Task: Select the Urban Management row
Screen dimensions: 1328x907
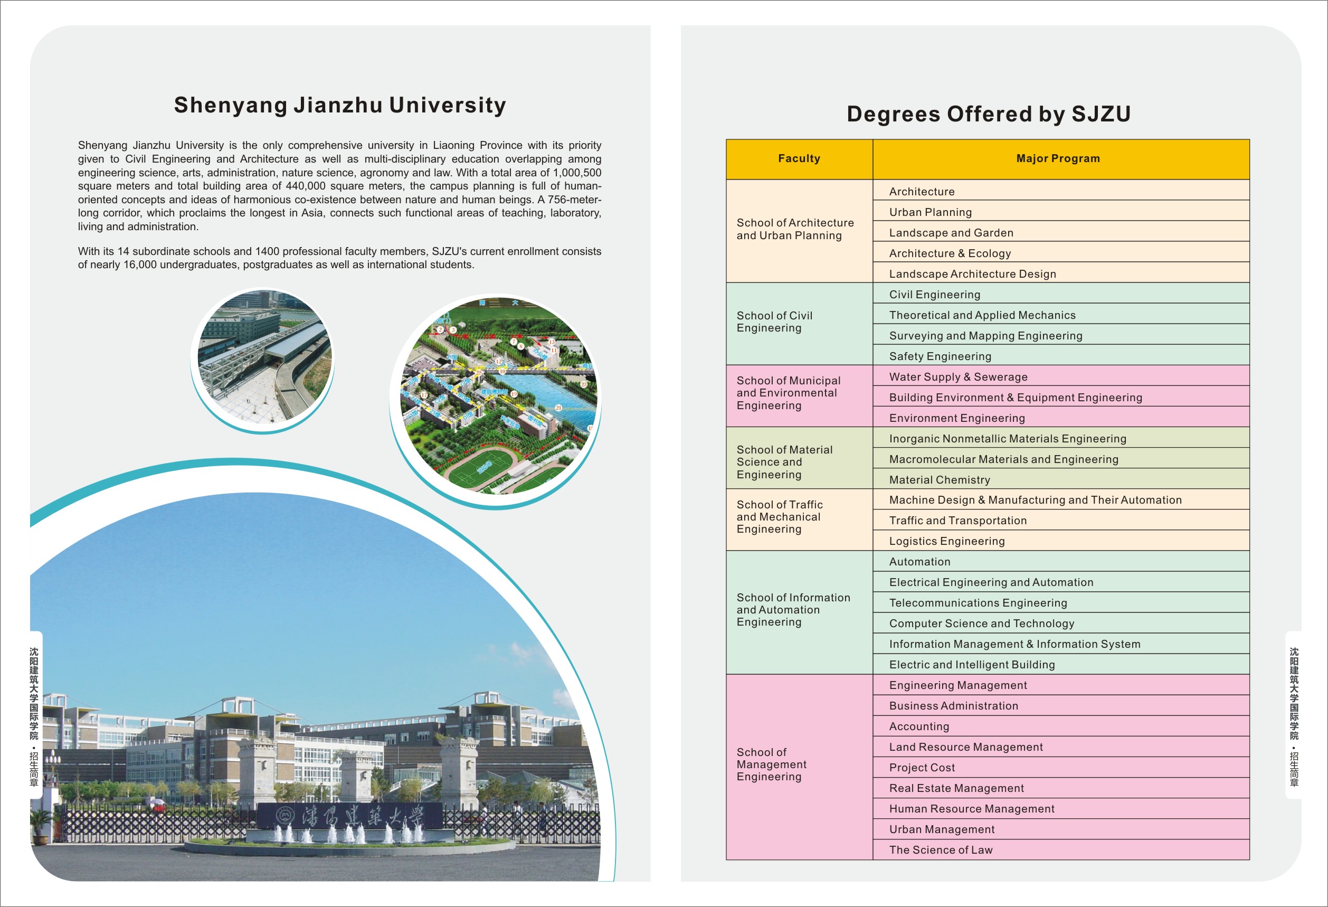Action: [x=1061, y=828]
